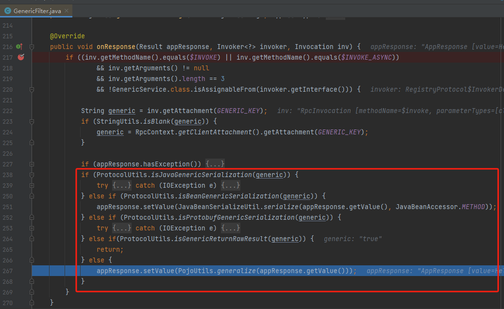Click the return statement on line 265
This screenshot has width=504, height=309.
click(110, 249)
